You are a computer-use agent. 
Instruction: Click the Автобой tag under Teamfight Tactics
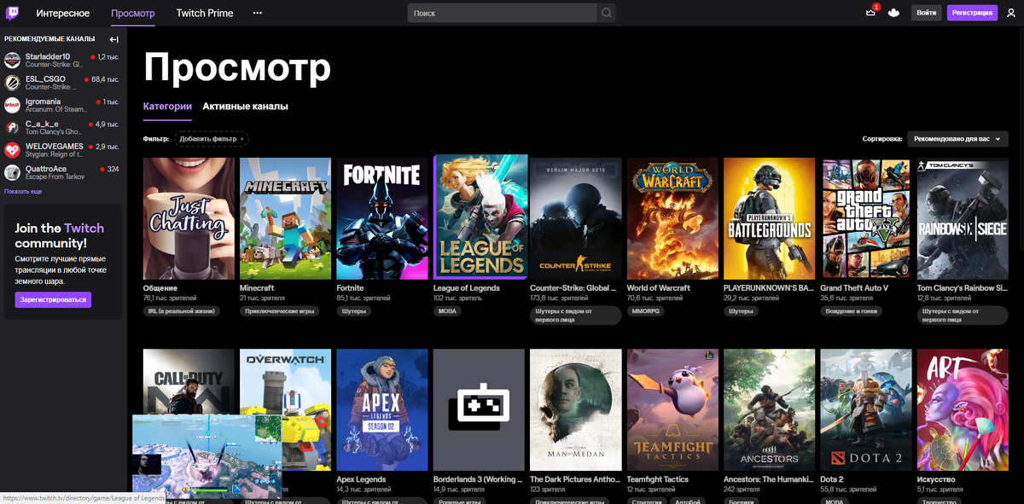tap(689, 502)
